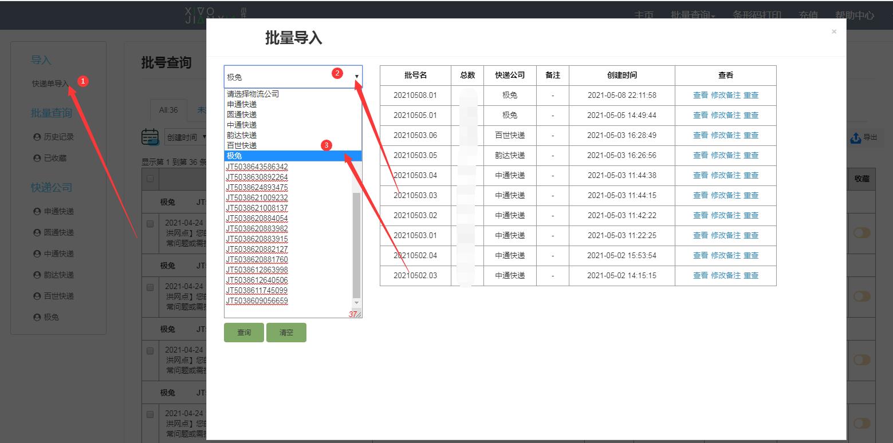Open the logistics company dropdown showing 极兔
The image size is (893, 443).
[293, 76]
